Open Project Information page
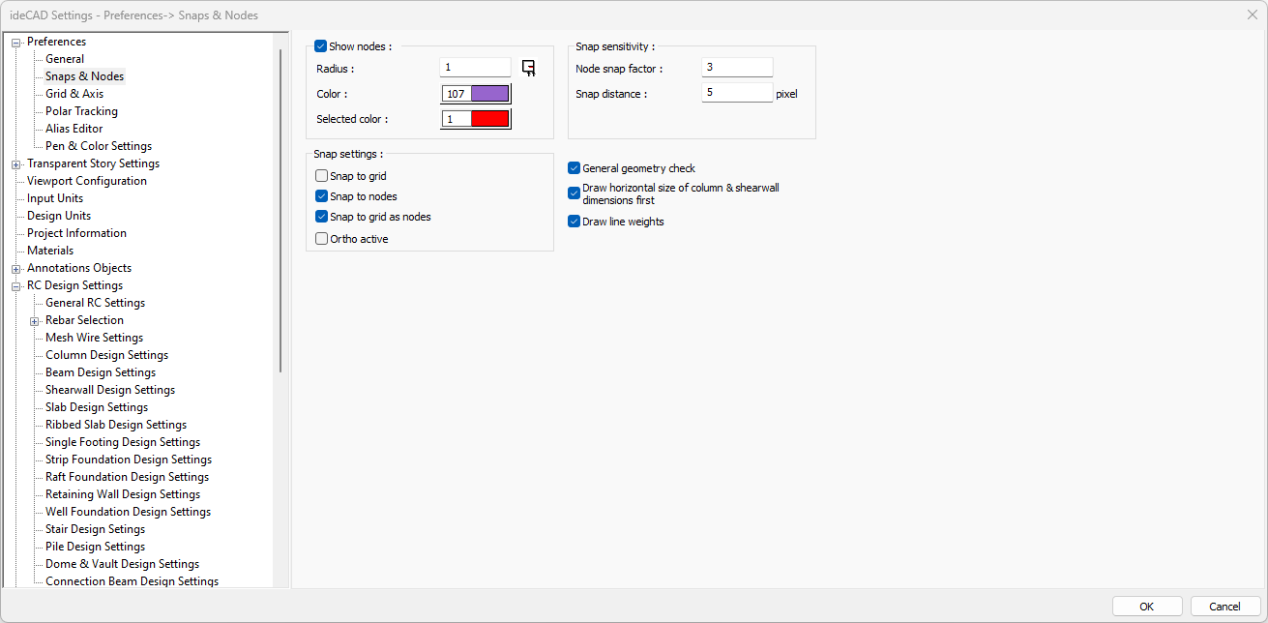The height and width of the screenshot is (623, 1268). 76,233
